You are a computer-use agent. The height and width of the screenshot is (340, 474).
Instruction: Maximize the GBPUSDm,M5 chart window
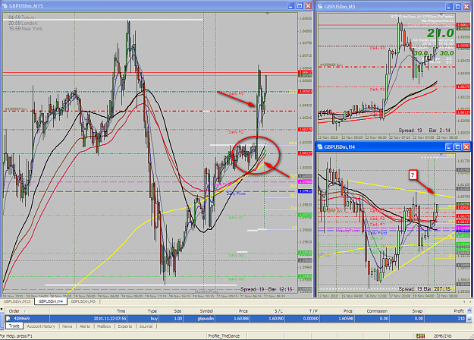(x=457, y=6)
